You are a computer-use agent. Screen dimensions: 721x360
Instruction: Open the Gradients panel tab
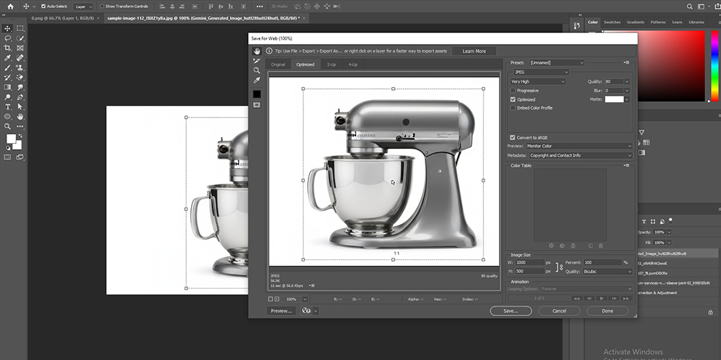(635, 22)
